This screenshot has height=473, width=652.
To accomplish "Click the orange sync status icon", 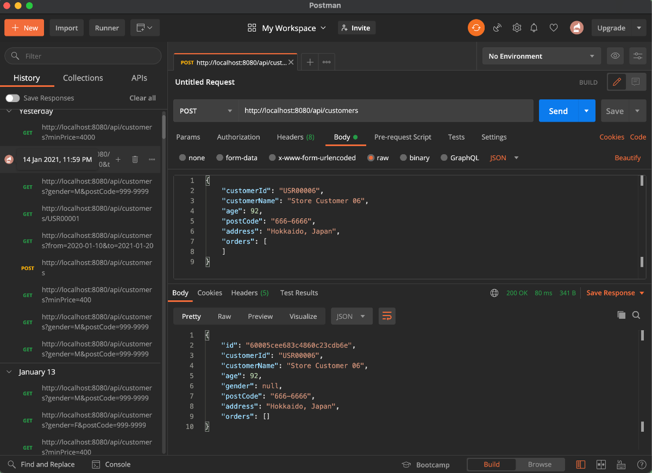I will (x=476, y=28).
